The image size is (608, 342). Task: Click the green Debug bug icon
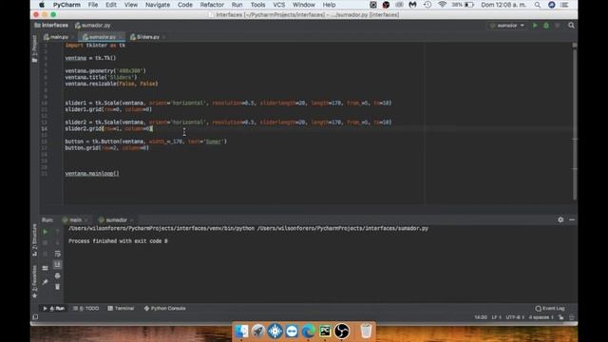546,26
